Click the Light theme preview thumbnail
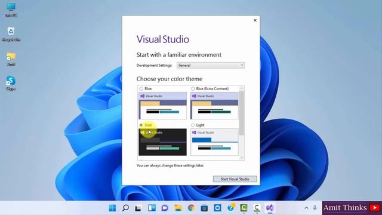The height and width of the screenshot is (215, 382). (x=214, y=142)
